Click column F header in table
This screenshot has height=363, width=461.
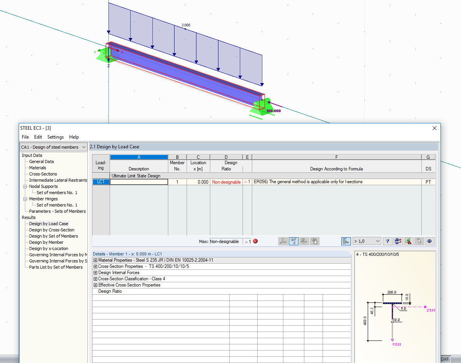coord(337,157)
